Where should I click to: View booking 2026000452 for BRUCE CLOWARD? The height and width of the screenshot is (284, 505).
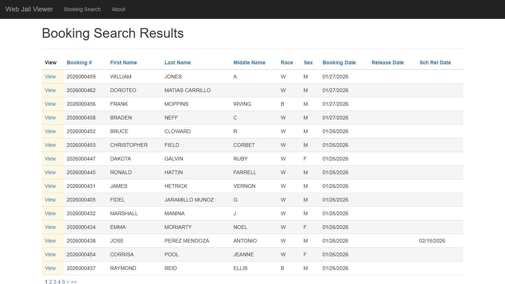click(x=50, y=131)
